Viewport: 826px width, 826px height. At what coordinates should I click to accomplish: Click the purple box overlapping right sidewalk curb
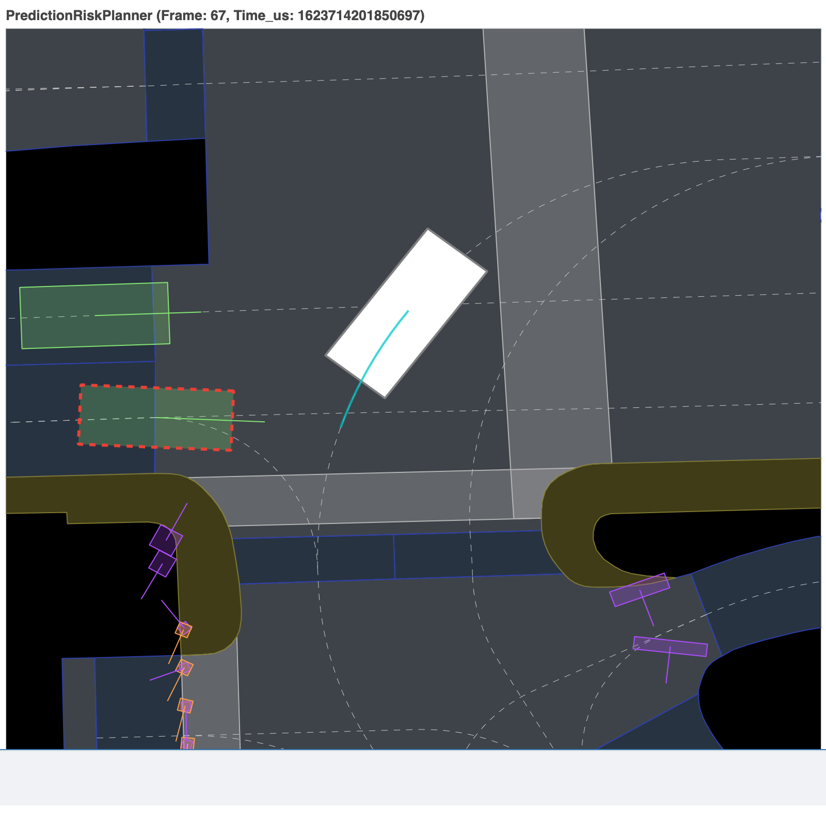pos(639,590)
